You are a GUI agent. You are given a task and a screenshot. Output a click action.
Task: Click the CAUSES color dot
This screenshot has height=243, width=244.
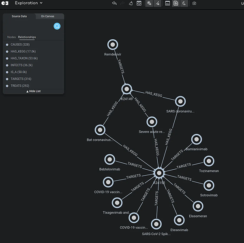click(x=7, y=45)
